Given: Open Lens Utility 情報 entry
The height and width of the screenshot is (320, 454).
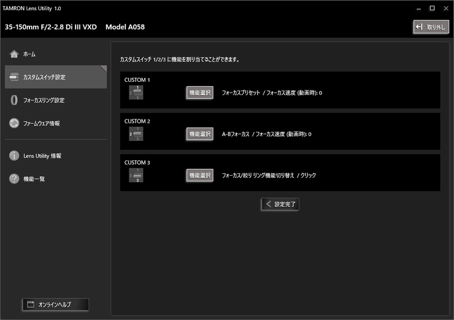Looking at the screenshot, I should 56,156.
